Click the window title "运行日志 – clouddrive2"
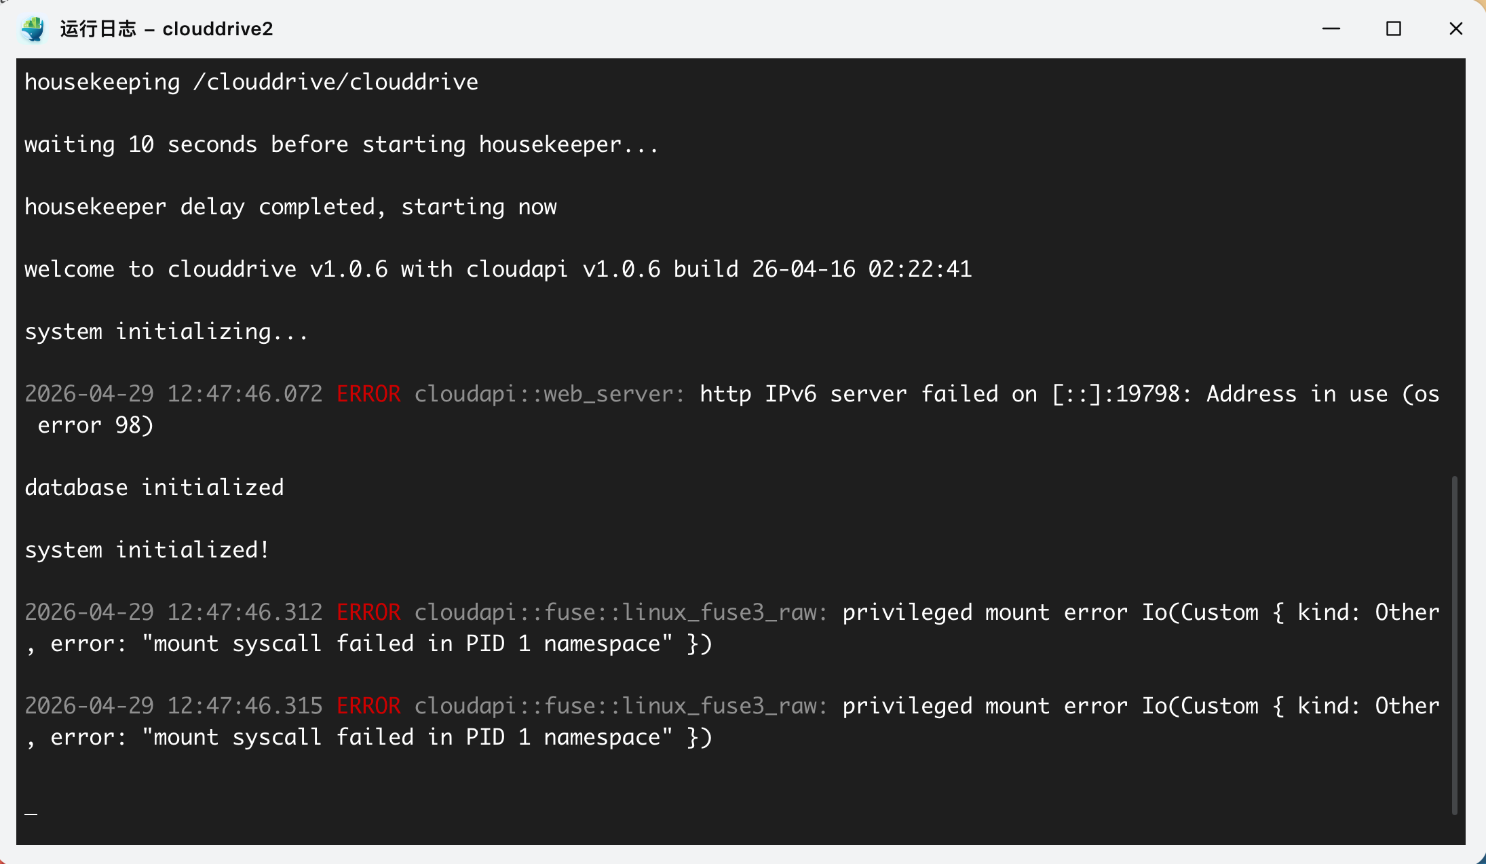Screen dimensions: 1486x864 pos(166,28)
